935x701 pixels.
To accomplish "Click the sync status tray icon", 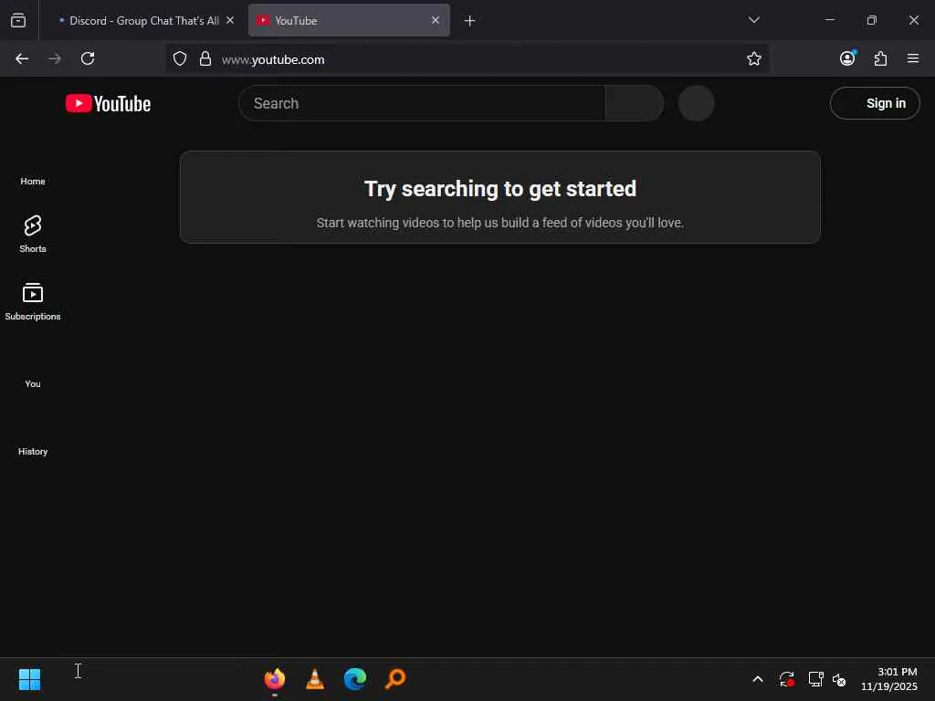I will 786,679.
